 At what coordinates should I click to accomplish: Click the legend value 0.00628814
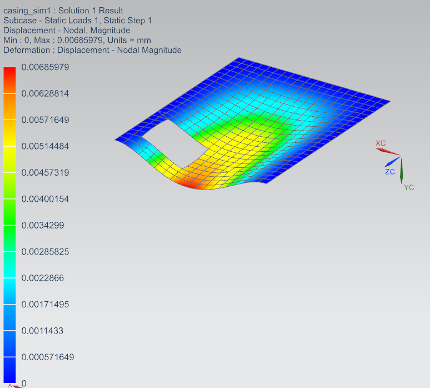click(45, 93)
